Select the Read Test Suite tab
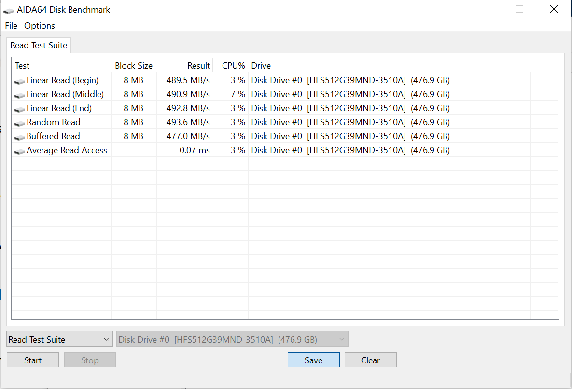The height and width of the screenshot is (389, 572). tap(39, 45)
